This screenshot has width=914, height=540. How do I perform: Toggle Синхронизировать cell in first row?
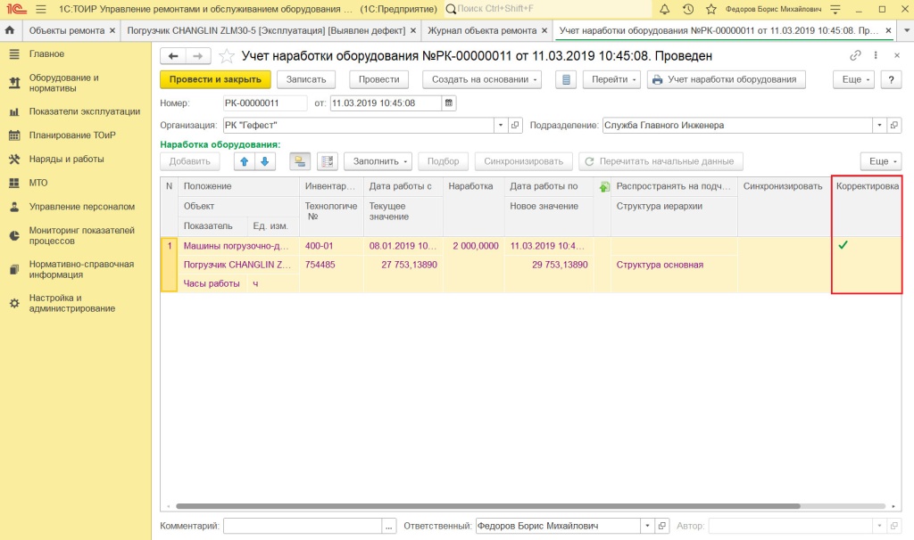coord(784,246)
